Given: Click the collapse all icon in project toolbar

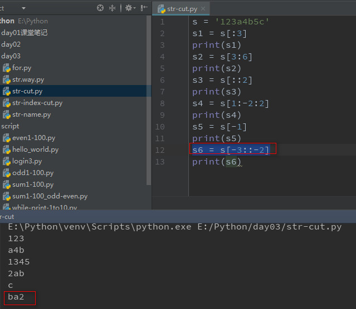Looking at the screenshot, I should (x=112, y=8).
